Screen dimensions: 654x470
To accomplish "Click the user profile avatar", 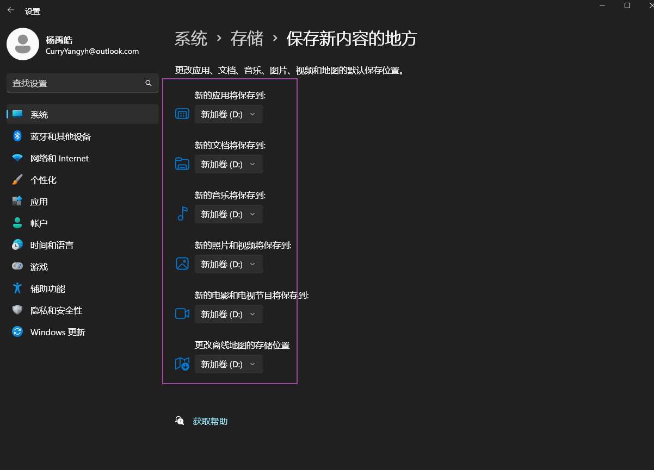I will tap(23, 44).
